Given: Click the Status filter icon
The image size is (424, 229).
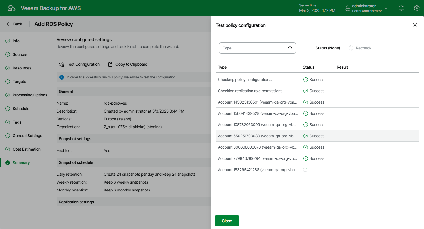Looking at the screenshot, I should point(310,48).
